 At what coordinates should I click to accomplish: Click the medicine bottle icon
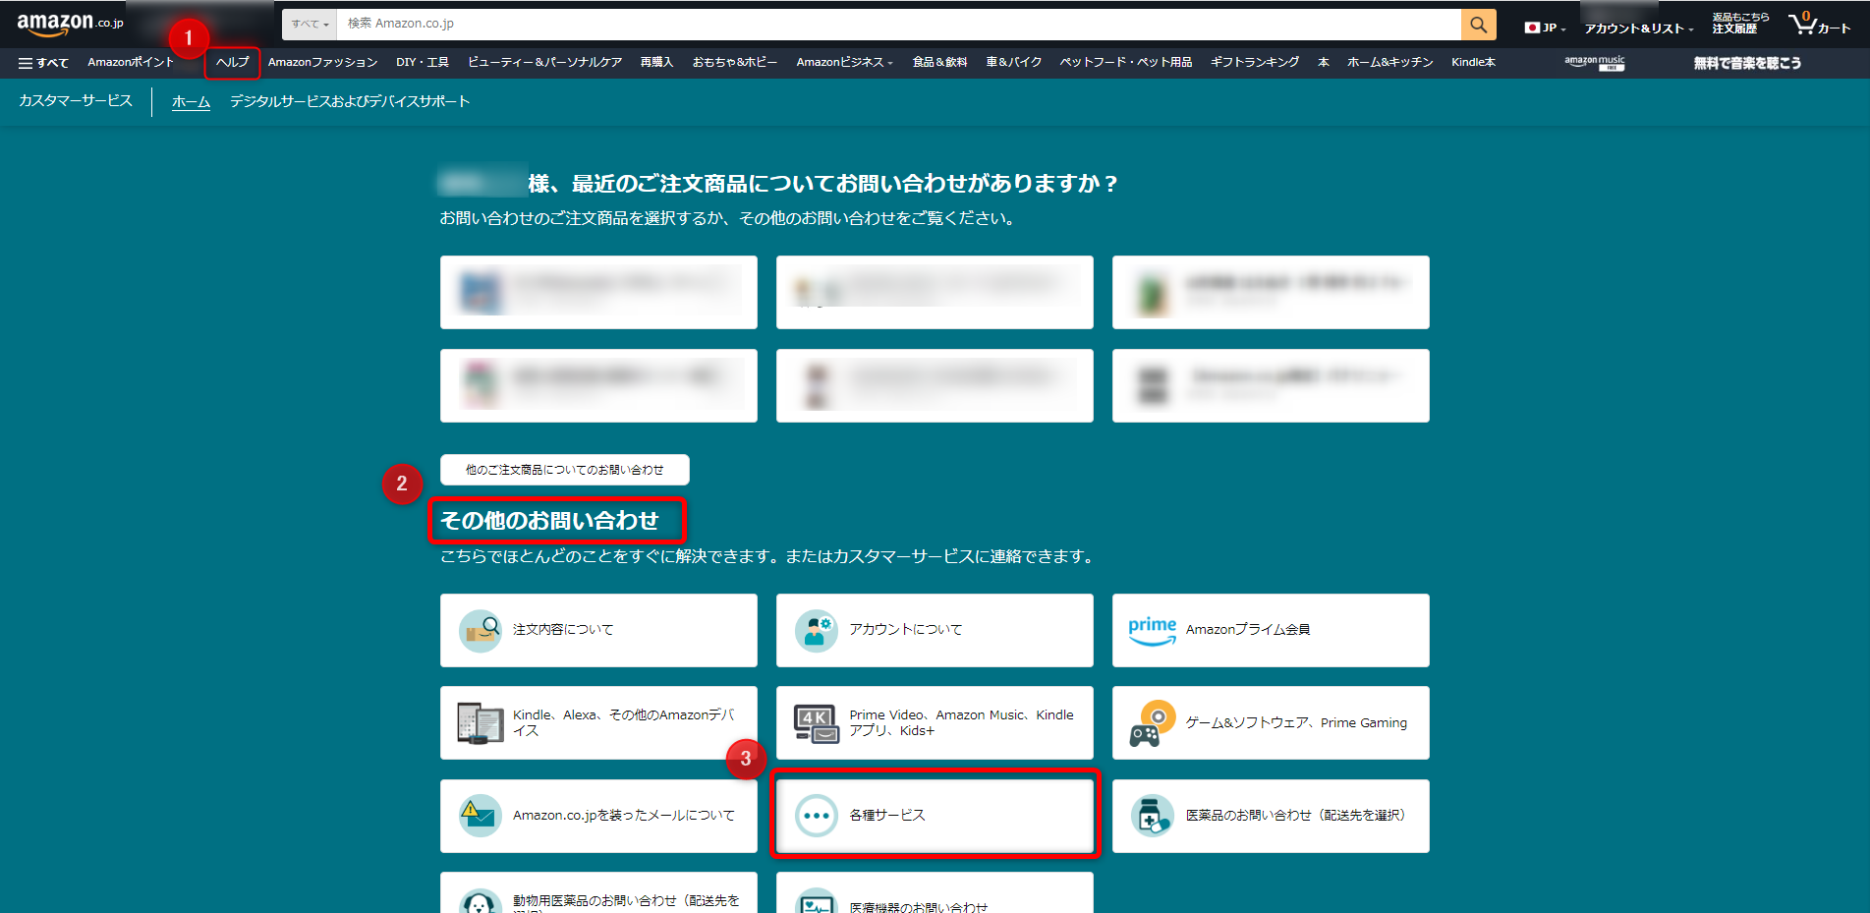coord(1153,816)
